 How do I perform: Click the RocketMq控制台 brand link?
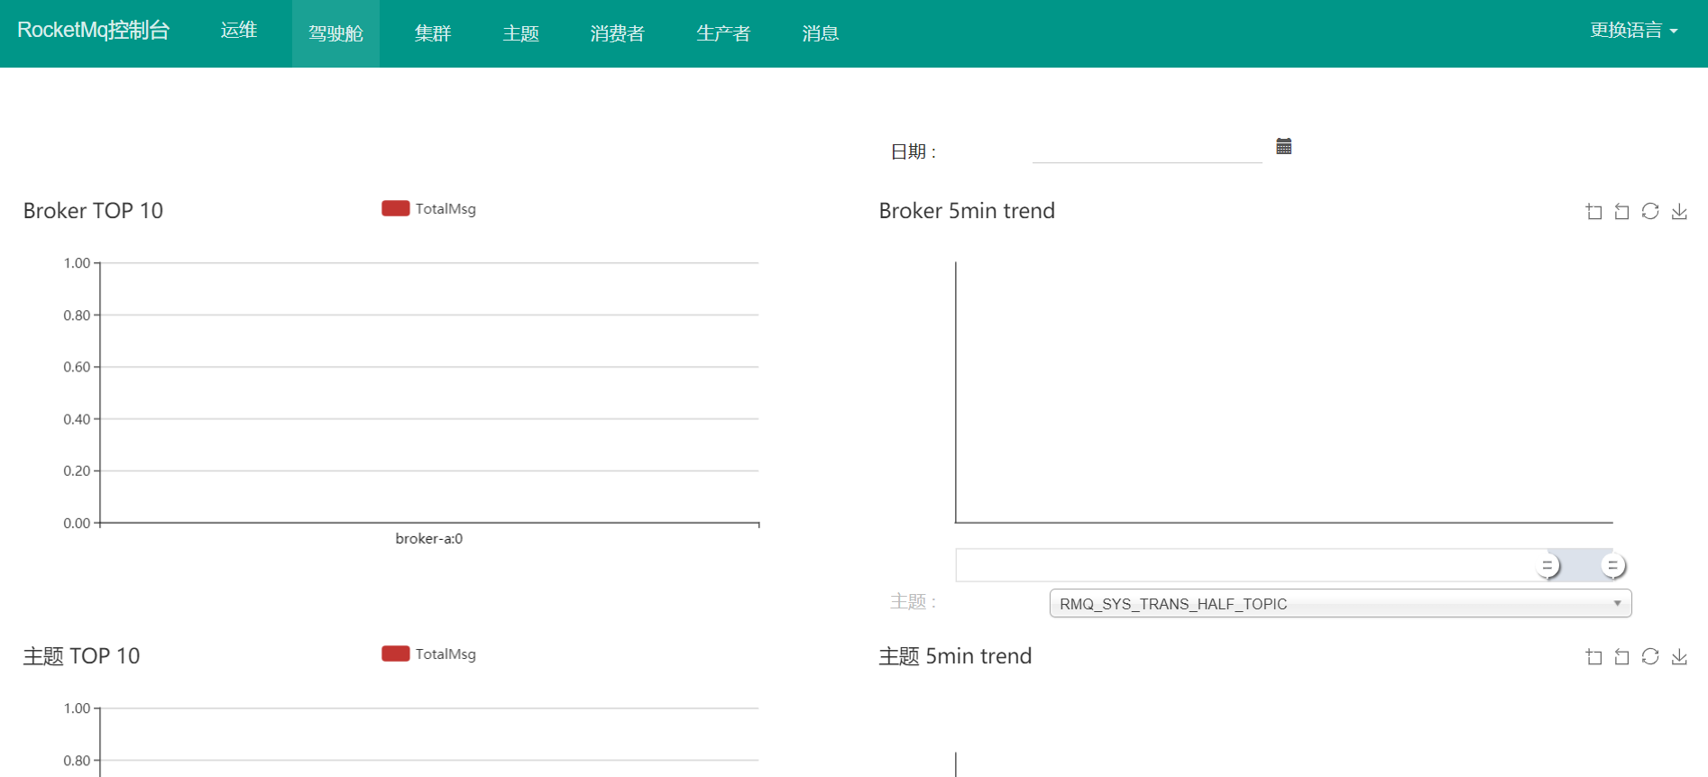pyautogui.click(x=93, y=30)
